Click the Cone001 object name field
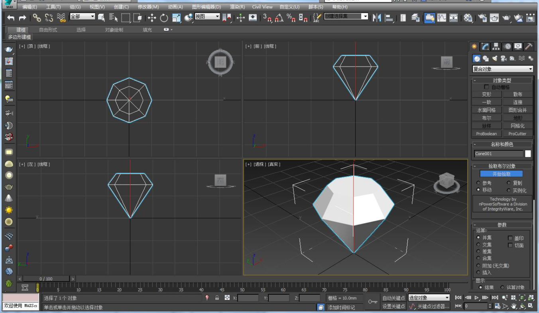Viewport: 539px width, 313px height. 498,154
